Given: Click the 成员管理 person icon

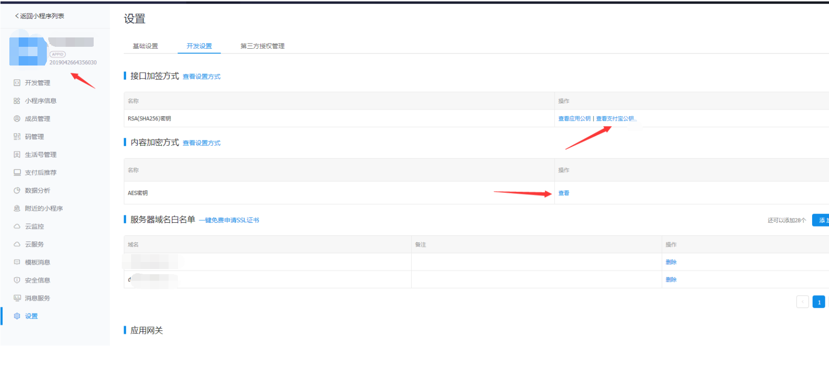Looking at the screenshot, I should 17,119.
